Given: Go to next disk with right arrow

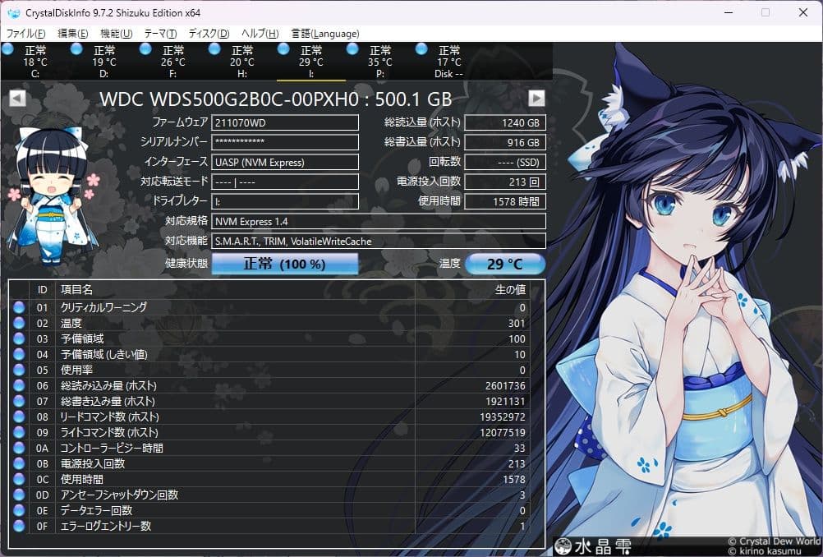Looking at the screenshot, I should click(536, 98).
